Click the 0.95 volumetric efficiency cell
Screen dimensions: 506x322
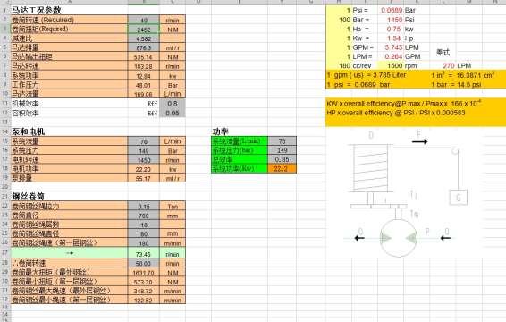(173, 113)
